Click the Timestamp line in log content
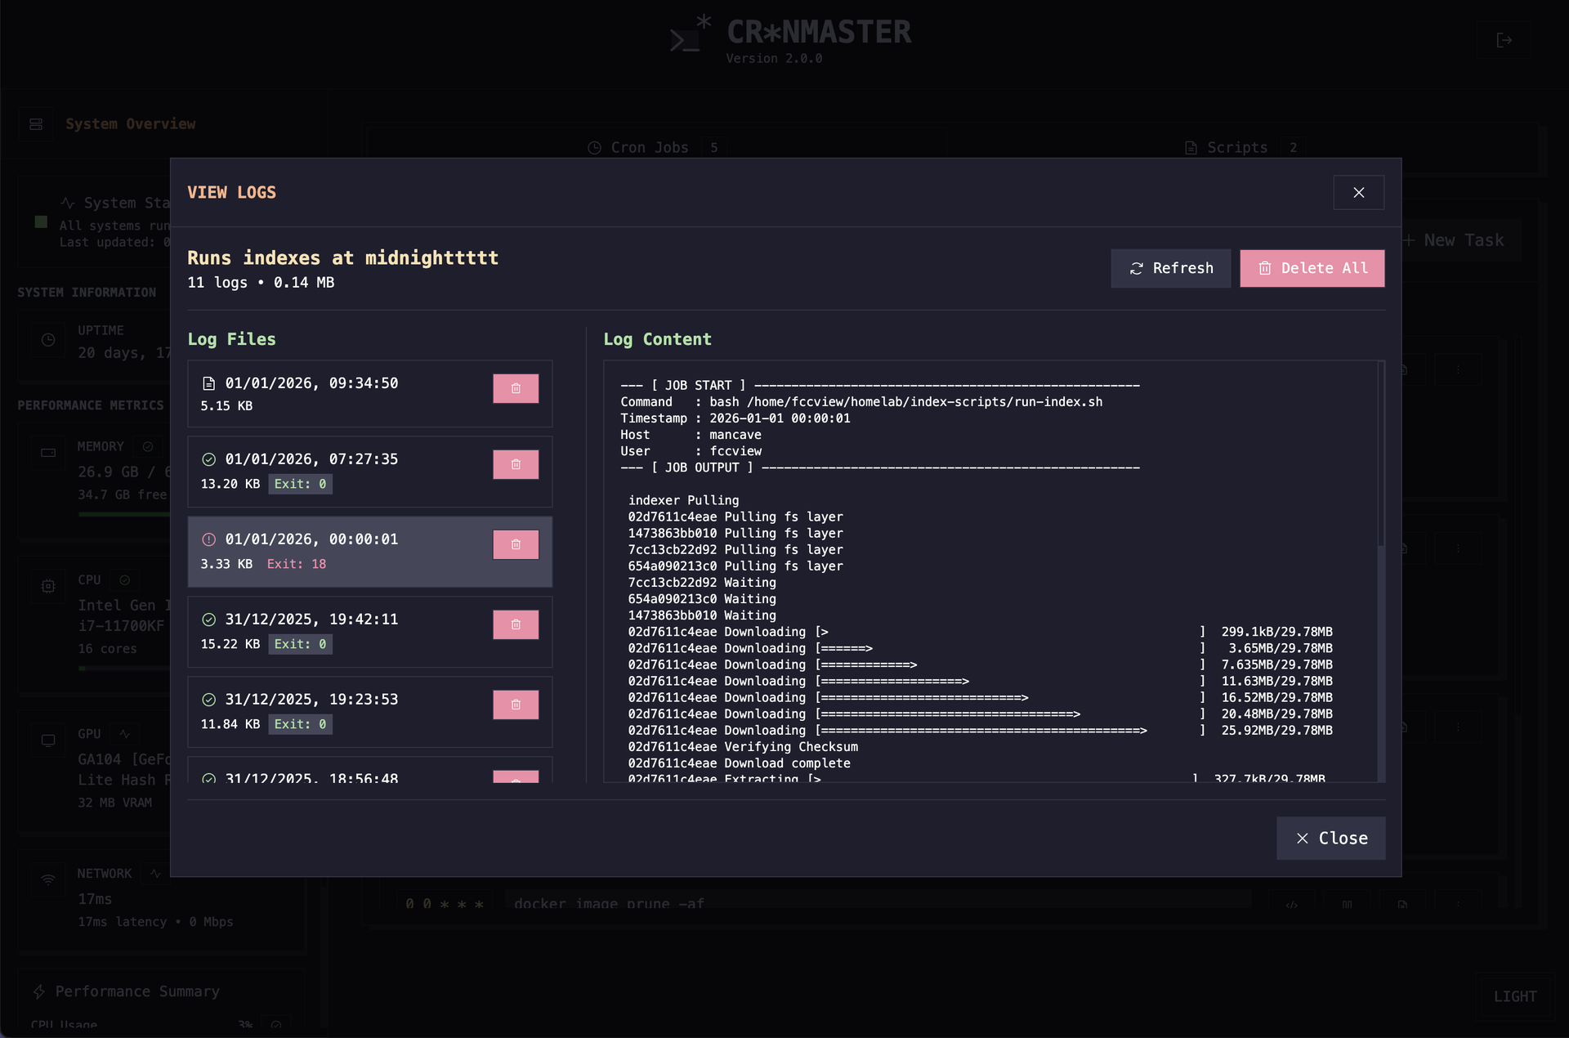Screen dimensions: 1569x1038 pyautogui.click(x=735, y=418)
